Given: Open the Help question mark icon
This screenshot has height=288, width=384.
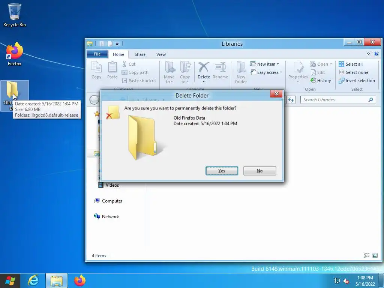Looking at the screenshot, I should [x=376, y=54].
